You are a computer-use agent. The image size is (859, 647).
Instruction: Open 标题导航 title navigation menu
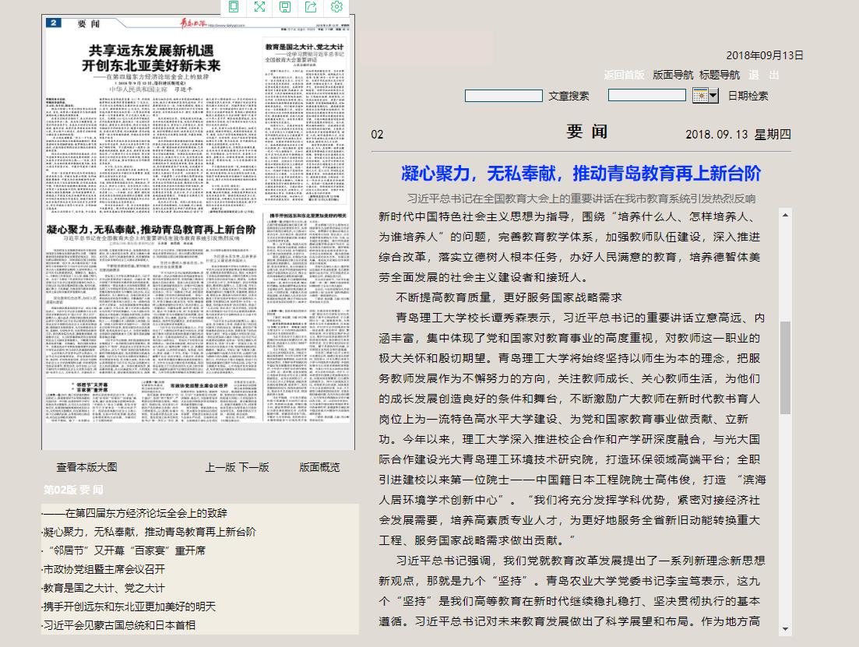tap(720, 75)
